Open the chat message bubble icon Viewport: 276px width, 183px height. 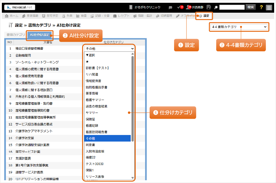click(x=170, y=7)
